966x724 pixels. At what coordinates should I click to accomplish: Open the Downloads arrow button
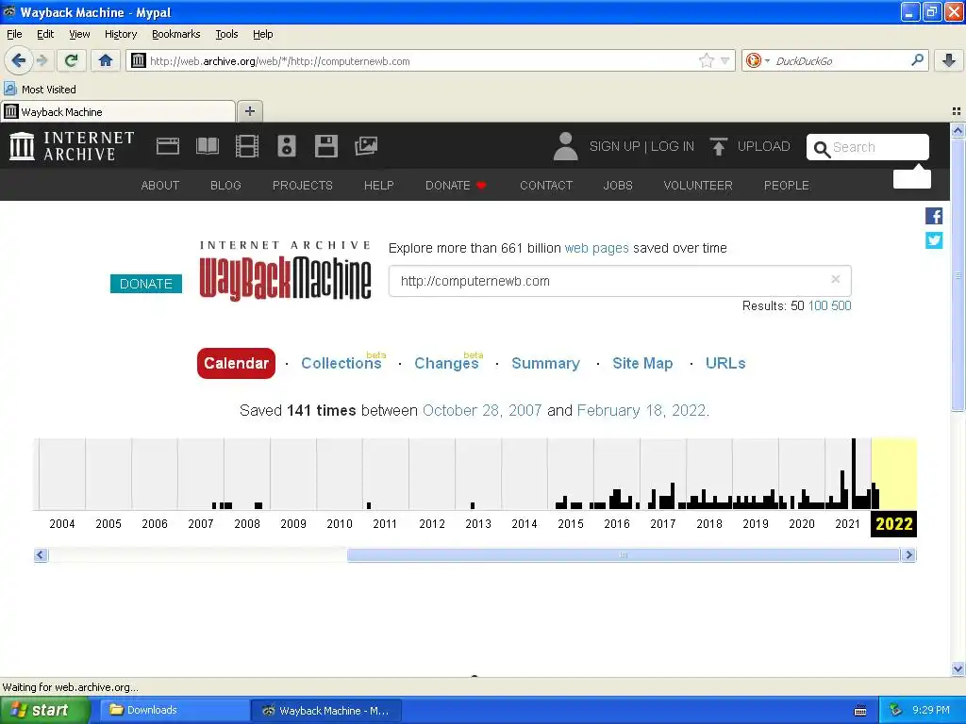(x=949, y=60)
